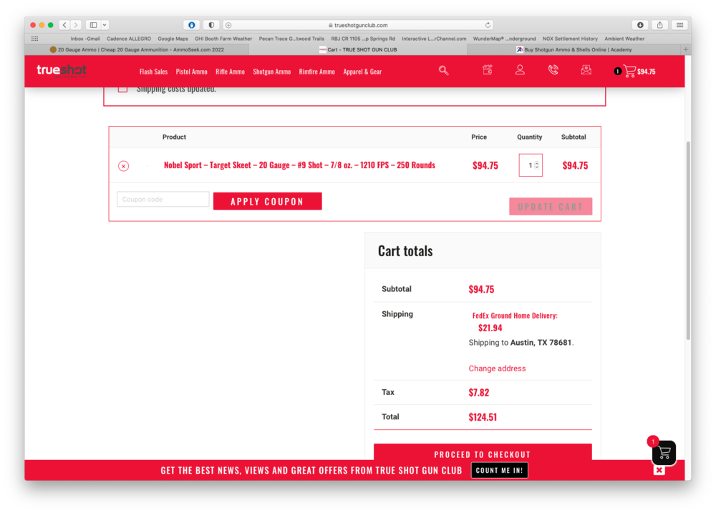Click the Apply Coupon button
The width and height of the screenshot is (716, 513).
pyautogui.click(x=267, y=202)
